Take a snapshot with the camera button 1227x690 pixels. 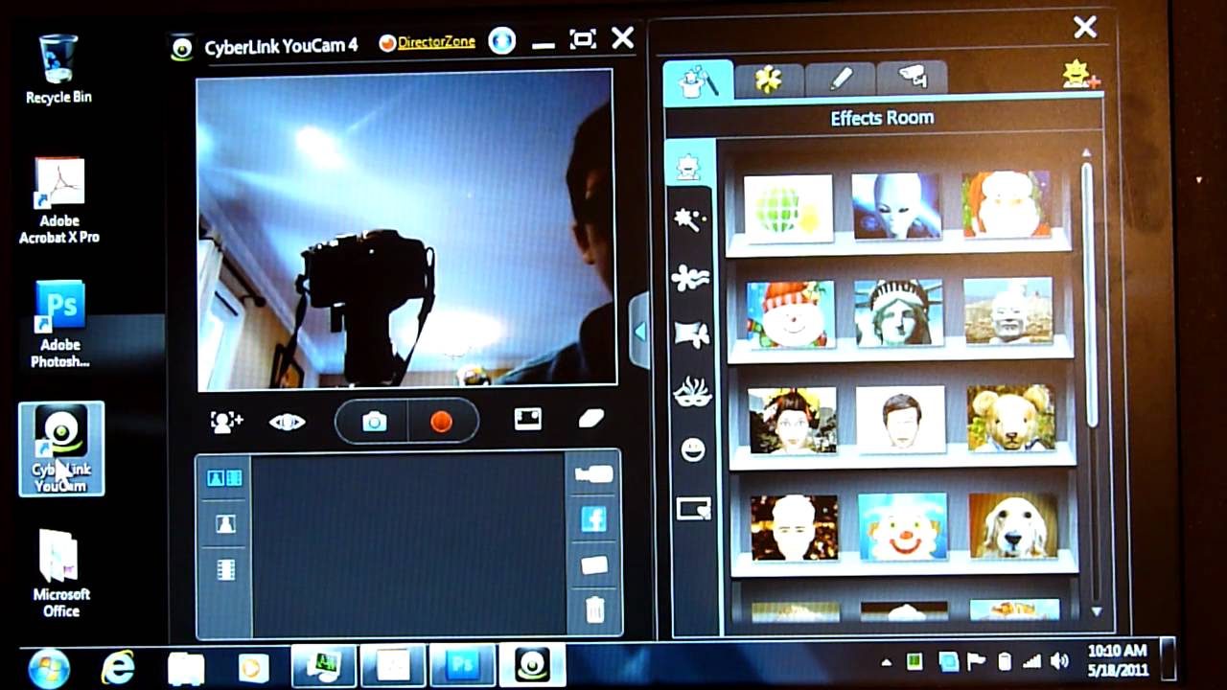tap(374, 422)
